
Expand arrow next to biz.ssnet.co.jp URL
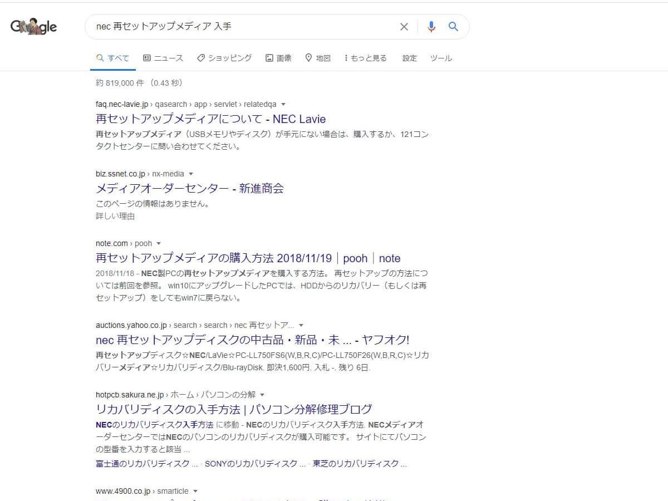(x=191, y=174)
